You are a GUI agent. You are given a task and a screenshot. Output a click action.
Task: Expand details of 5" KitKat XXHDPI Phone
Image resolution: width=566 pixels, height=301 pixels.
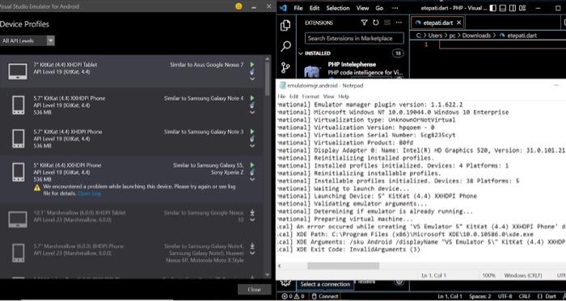pos(252,179)
